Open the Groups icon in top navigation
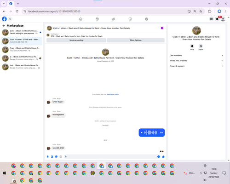 147,19
